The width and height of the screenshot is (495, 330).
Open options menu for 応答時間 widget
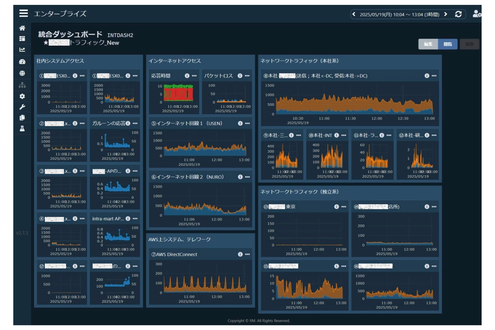[x=194, y=76]
